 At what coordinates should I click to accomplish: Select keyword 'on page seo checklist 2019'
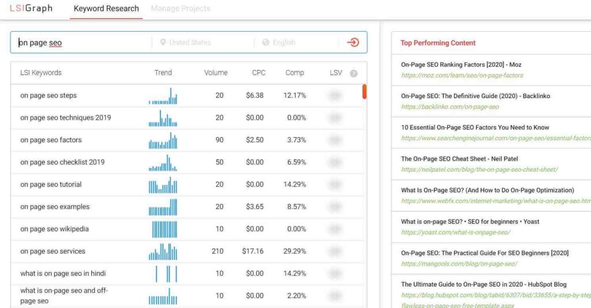[62, 162]
